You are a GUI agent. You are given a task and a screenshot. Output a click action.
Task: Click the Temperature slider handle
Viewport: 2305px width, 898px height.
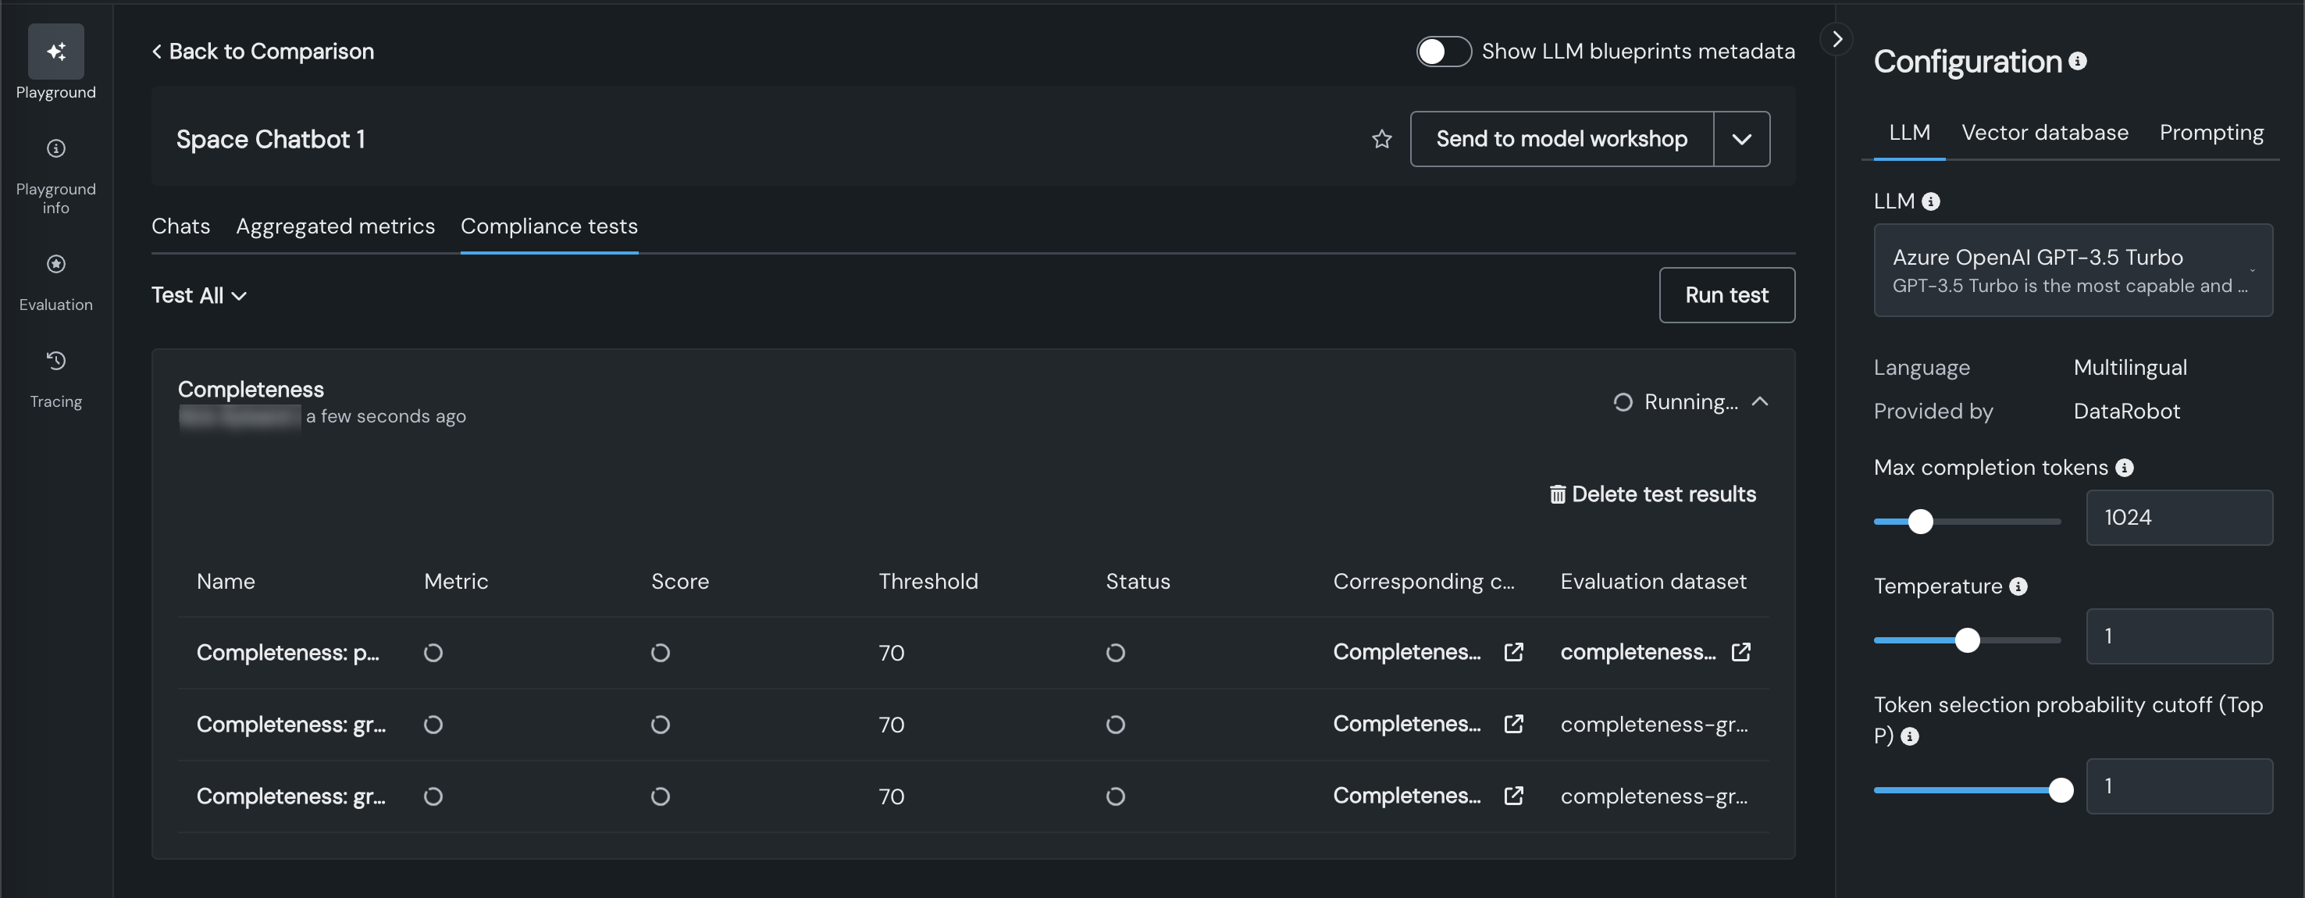[1967, 640]
